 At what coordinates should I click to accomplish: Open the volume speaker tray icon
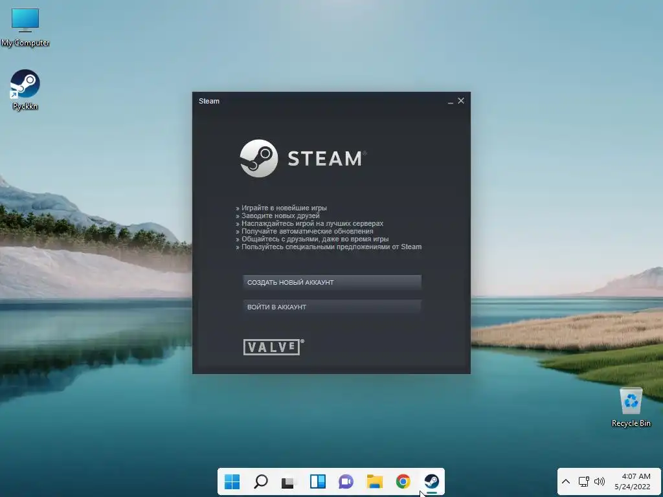599,481
